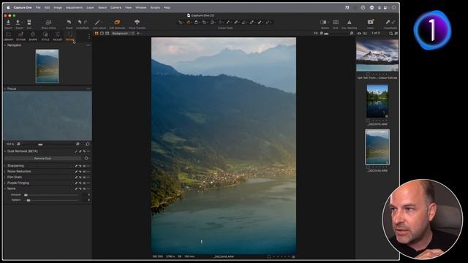This screenshot has width=468, height=263.
Task: Open the Dust Removal circle cursor options
Action: [86, 159]
